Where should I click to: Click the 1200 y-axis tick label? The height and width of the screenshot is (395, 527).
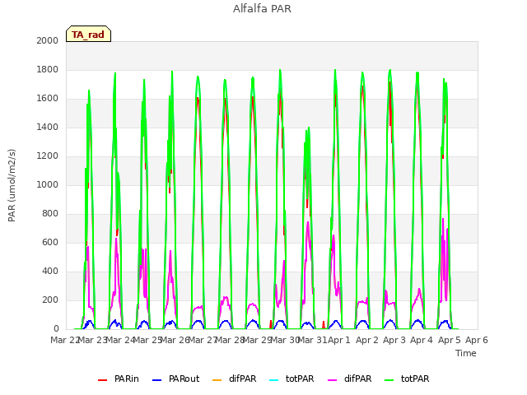(48, 156)
